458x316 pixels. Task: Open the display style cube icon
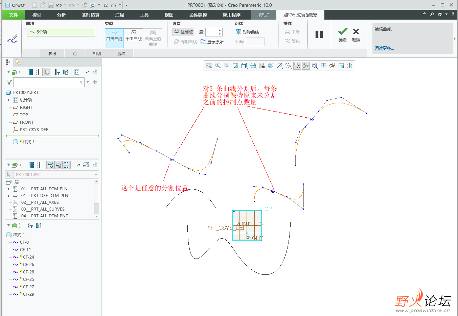244,66
